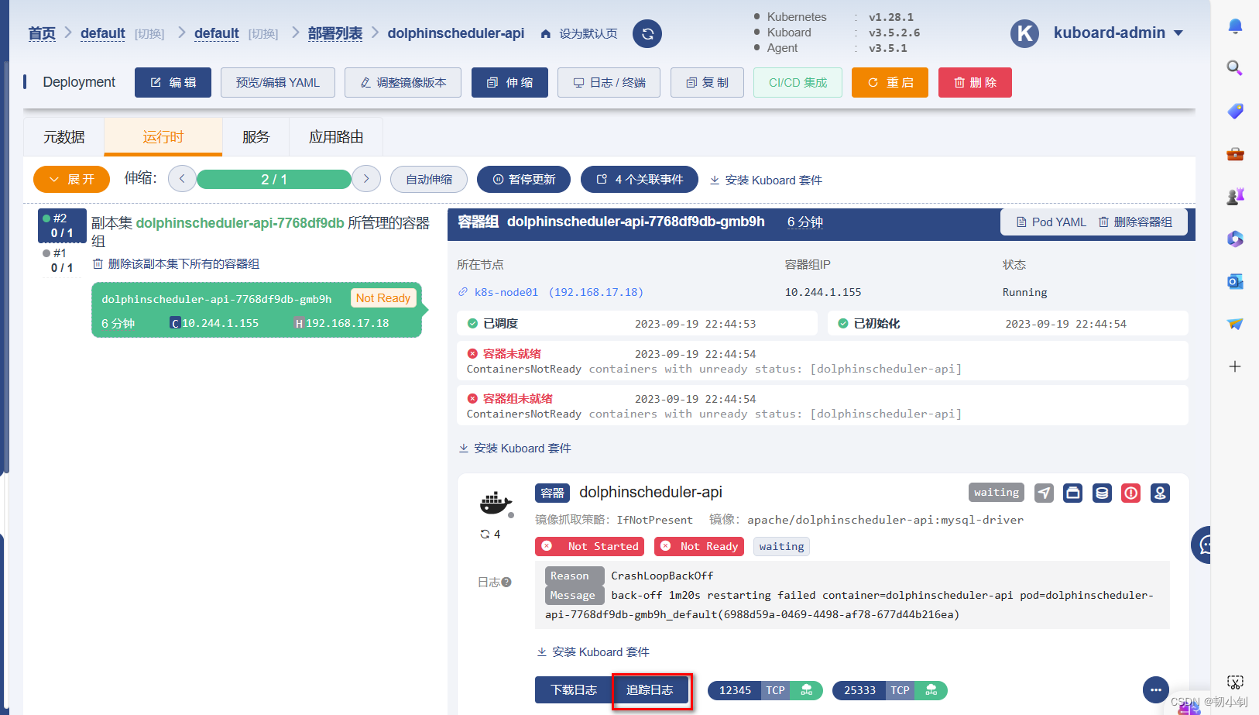Open Pod YAML
The image size is (1259, 715).
coord(1051,222)
